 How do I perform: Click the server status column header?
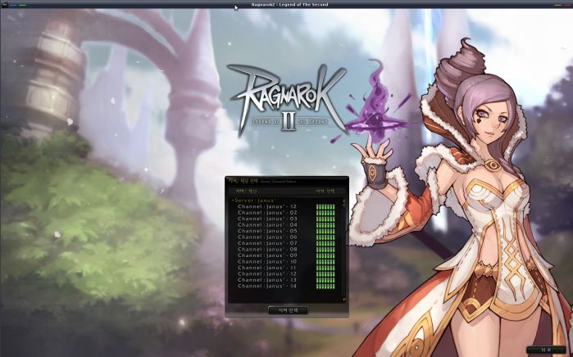(325, 191)
